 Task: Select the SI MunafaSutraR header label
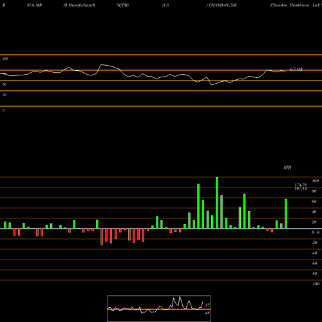pos(79,5)
